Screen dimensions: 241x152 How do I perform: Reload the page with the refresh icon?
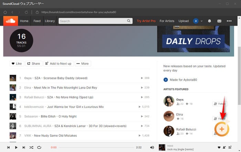click(26, 12)
